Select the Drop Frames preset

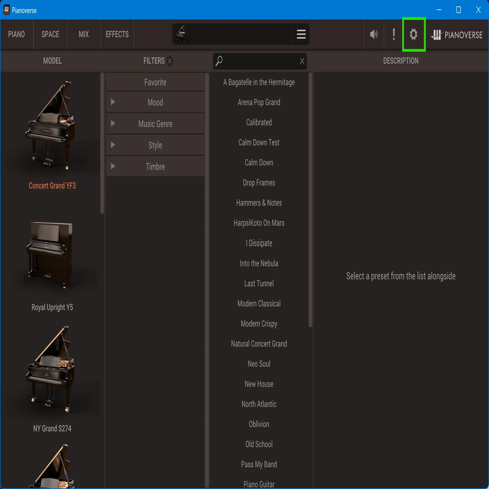pos(259,183)
